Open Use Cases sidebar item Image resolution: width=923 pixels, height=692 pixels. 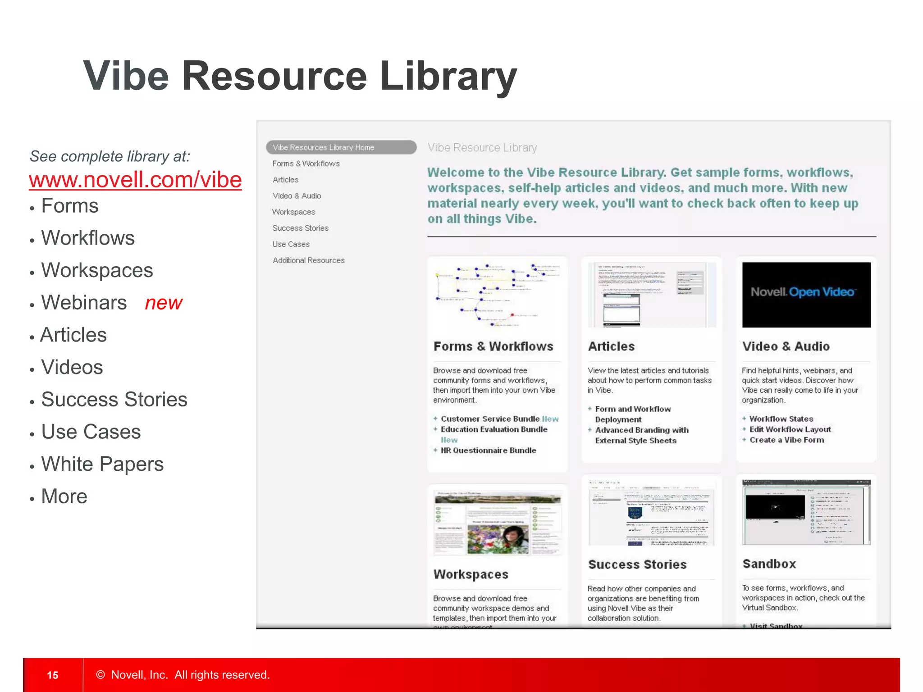click(x=291, y=244)
